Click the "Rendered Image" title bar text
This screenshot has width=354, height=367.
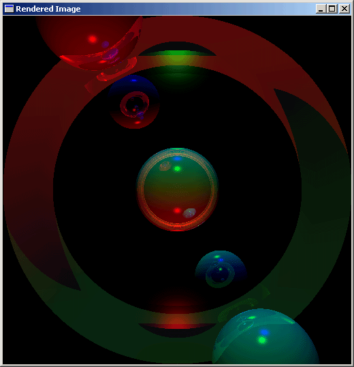coord(48,9)
